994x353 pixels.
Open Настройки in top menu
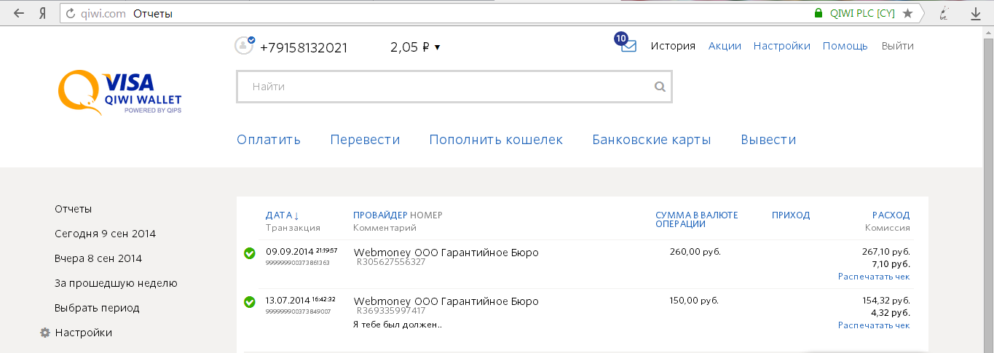click(782, 46)
